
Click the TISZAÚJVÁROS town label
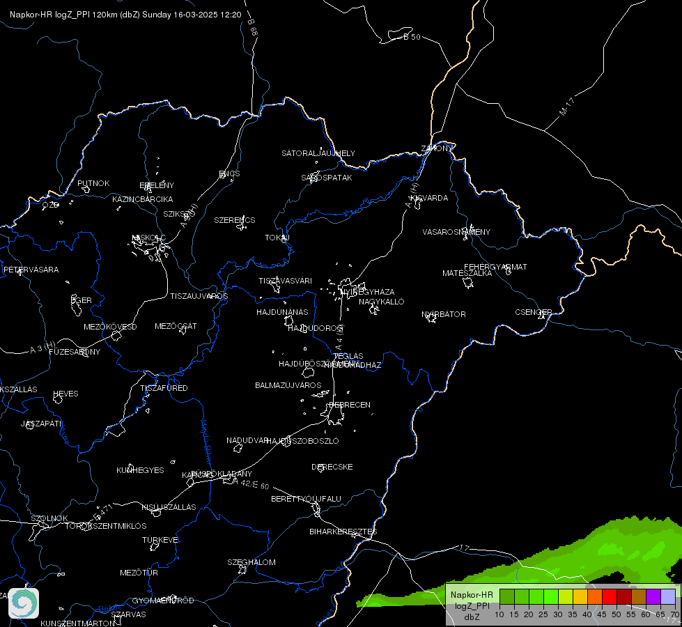199,296
